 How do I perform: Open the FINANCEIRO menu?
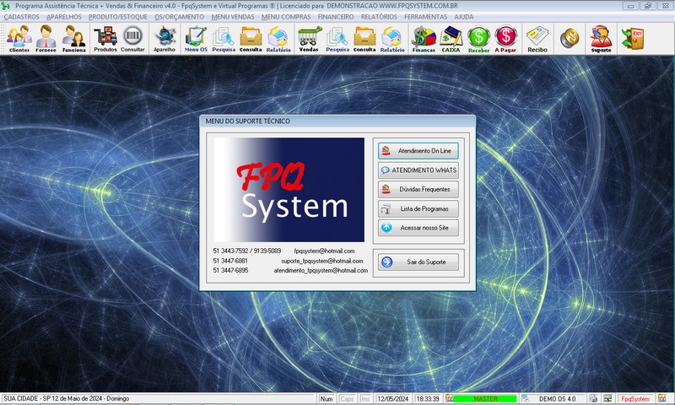(336, 17)
